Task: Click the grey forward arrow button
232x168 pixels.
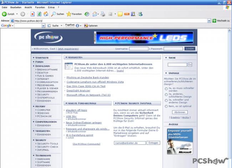Action: (x=22, y=14)
